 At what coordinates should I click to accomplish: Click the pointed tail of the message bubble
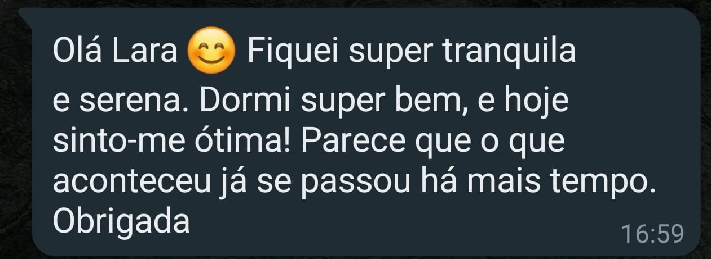[27, 14]
